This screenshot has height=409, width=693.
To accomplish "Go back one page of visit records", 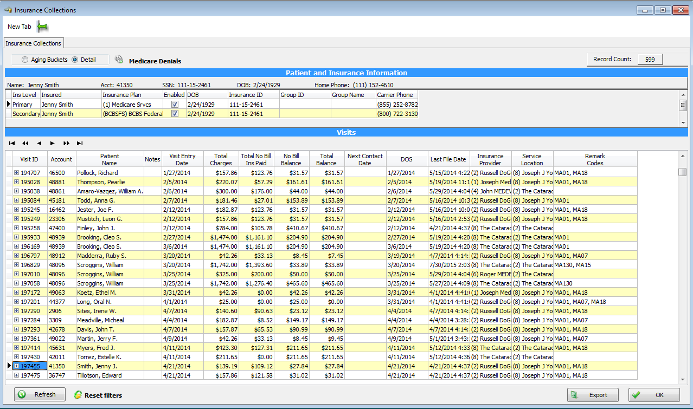I will 25,144.
